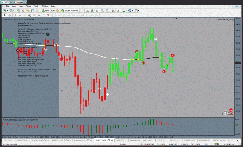Toggle Chart Shift
This screenshot has height=147, width=243.
(x=118, y=11)
